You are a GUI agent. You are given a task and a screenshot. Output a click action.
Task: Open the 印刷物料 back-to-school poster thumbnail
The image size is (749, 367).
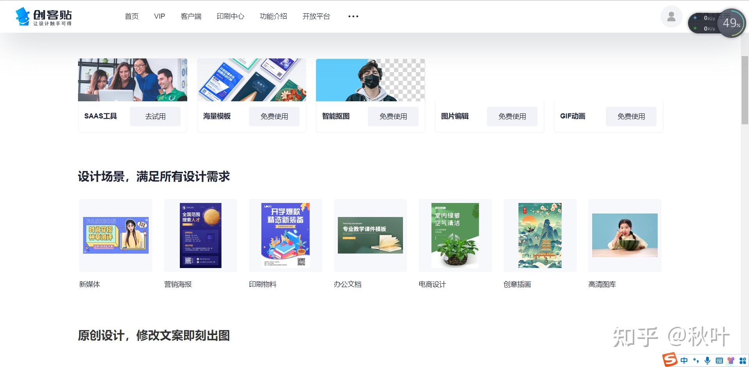[286, 235]
